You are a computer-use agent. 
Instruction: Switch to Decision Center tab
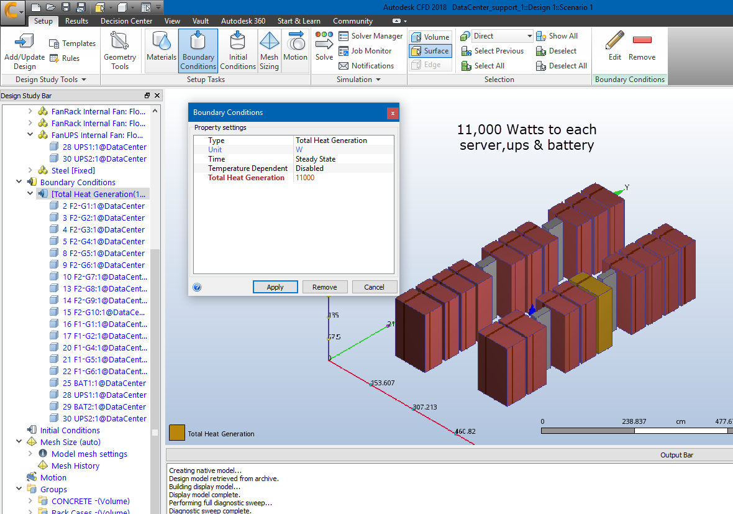pyautogui.click(x=126, y=21)
